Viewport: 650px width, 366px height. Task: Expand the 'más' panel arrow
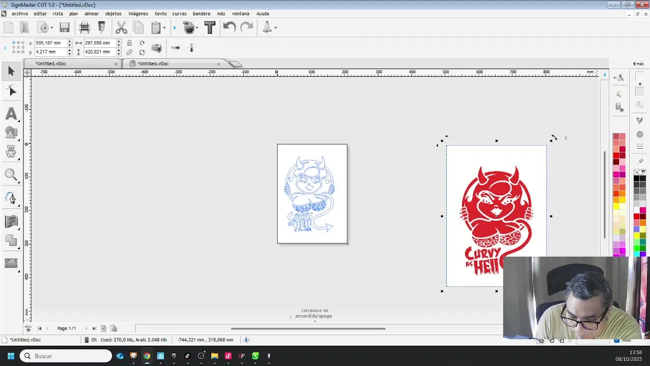[635, 64]
